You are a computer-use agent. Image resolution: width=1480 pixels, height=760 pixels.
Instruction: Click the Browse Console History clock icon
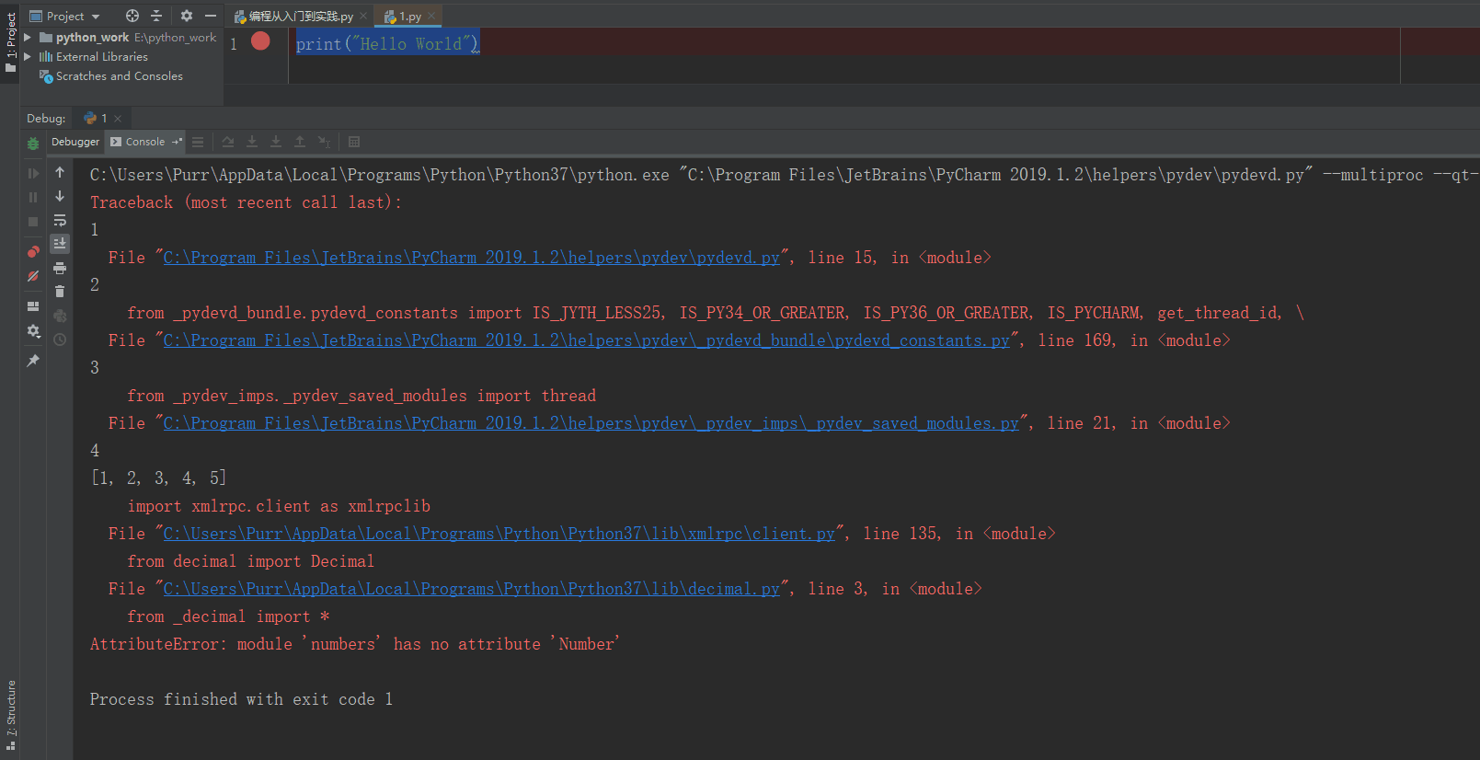60,340
